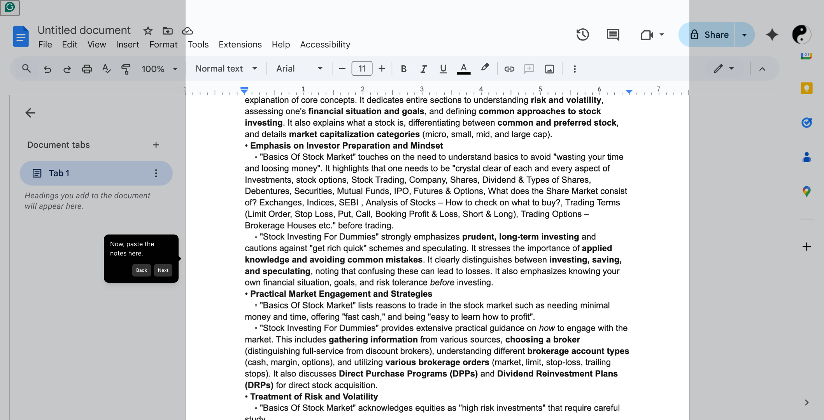Viewport: 824px width, 420px height.
Task: Open Contacts sidebar icon
Action: [806, 157]
